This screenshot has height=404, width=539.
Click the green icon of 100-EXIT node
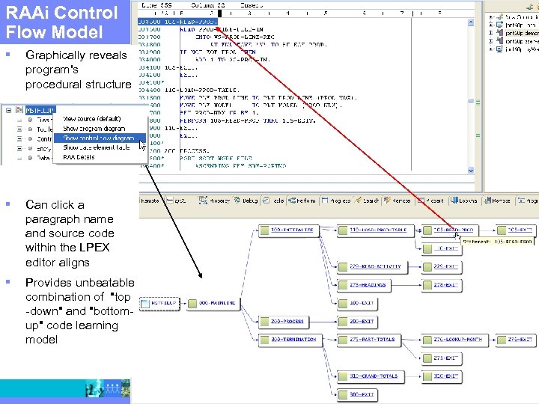343,303
